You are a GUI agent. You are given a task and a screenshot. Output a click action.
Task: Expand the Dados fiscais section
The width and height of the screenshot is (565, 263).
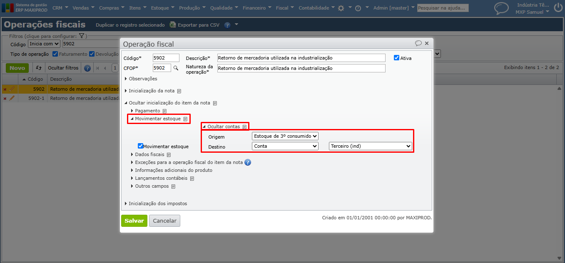tap(147, 154)
